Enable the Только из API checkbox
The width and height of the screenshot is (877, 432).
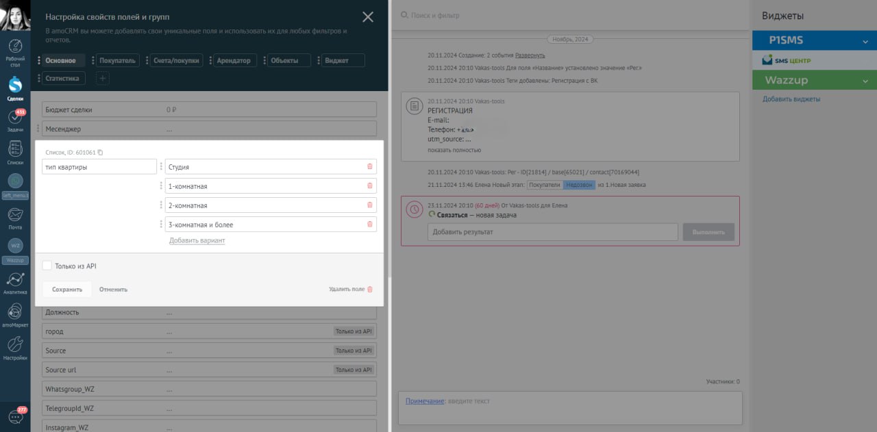47,266
